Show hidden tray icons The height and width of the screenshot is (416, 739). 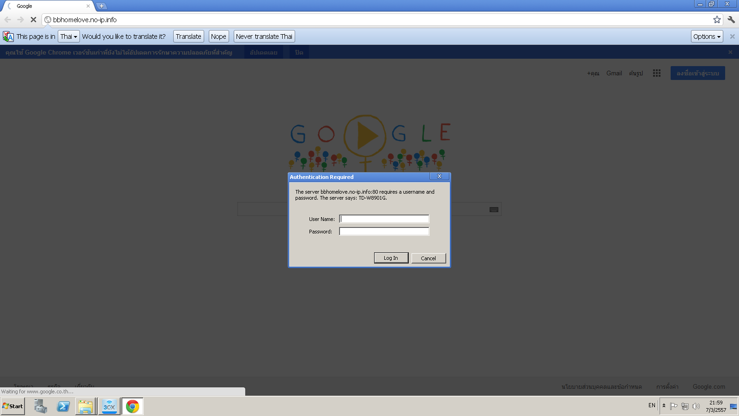664,406
